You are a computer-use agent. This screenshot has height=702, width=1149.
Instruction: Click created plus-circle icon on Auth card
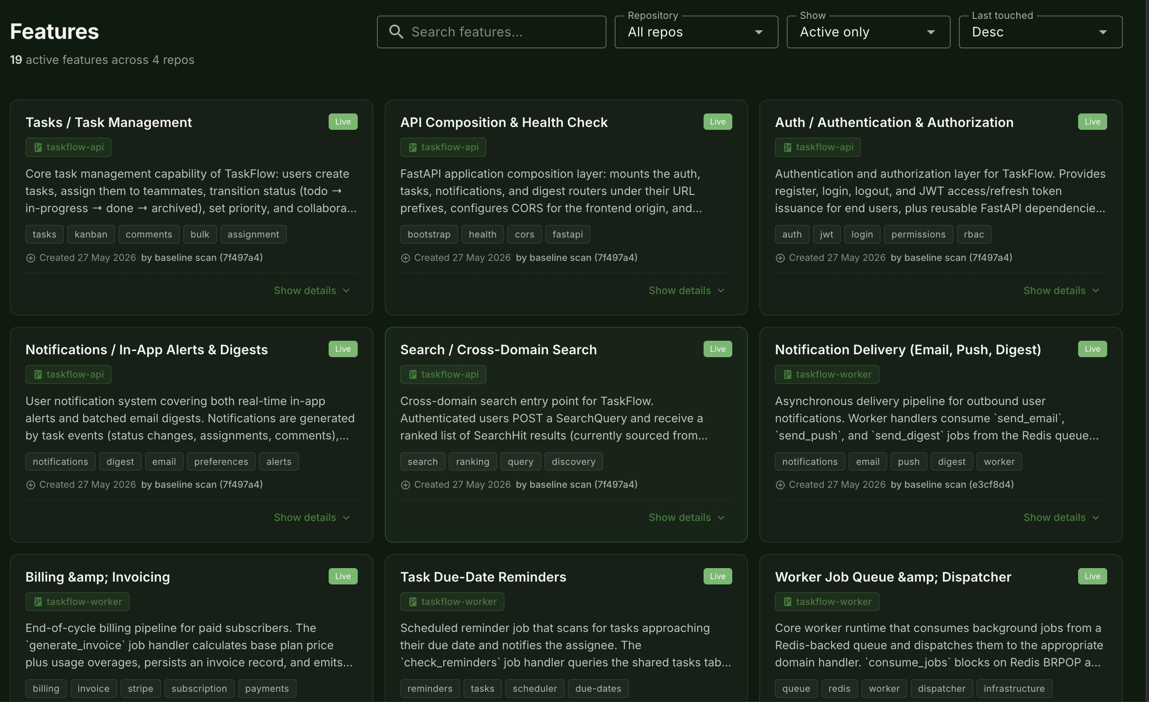(780, 258)
